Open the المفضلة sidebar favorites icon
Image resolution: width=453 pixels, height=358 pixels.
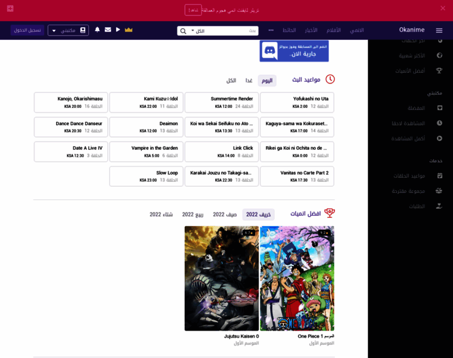(439, 108)
